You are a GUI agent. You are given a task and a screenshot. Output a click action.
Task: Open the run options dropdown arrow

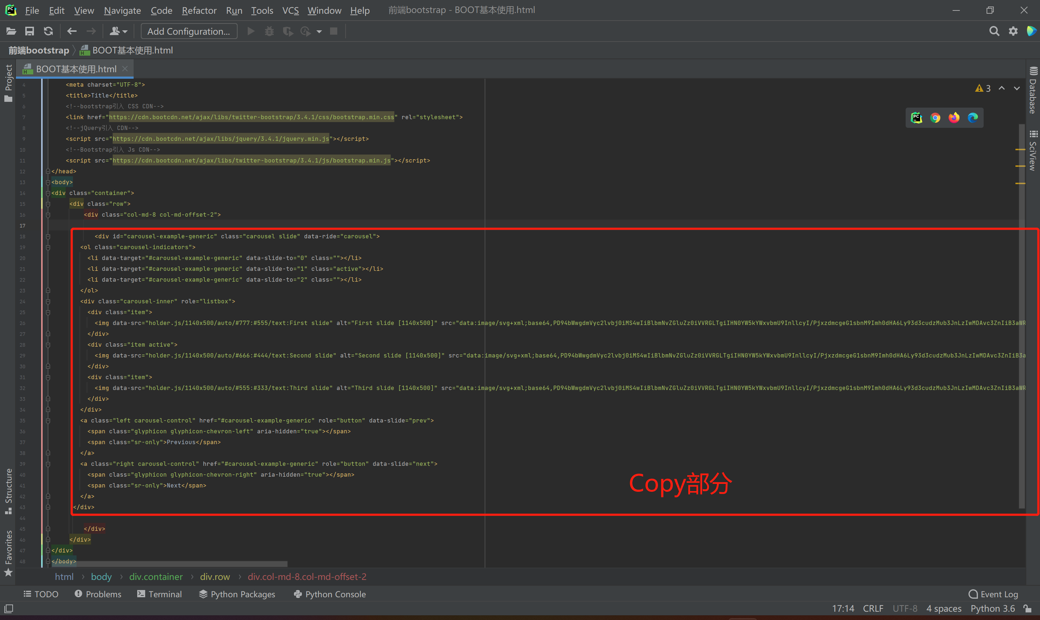coord(320,32)
